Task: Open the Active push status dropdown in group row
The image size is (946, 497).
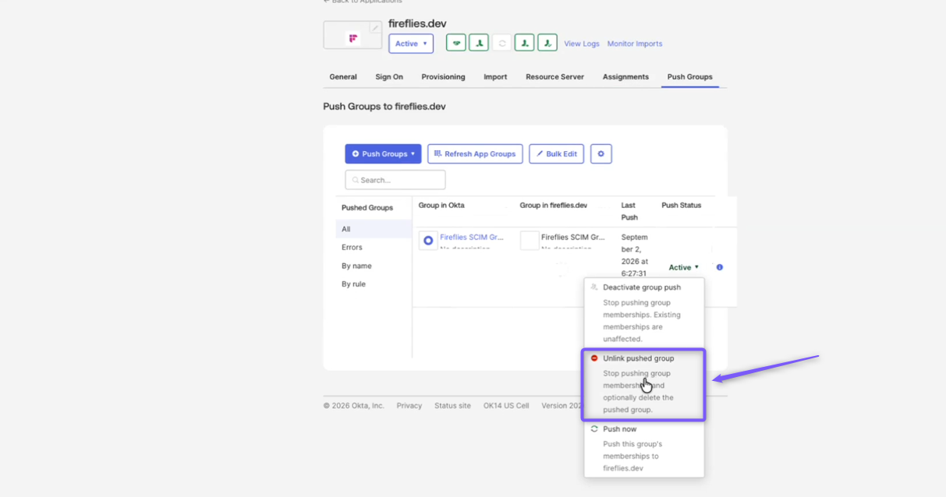Action: coord(684,267)
